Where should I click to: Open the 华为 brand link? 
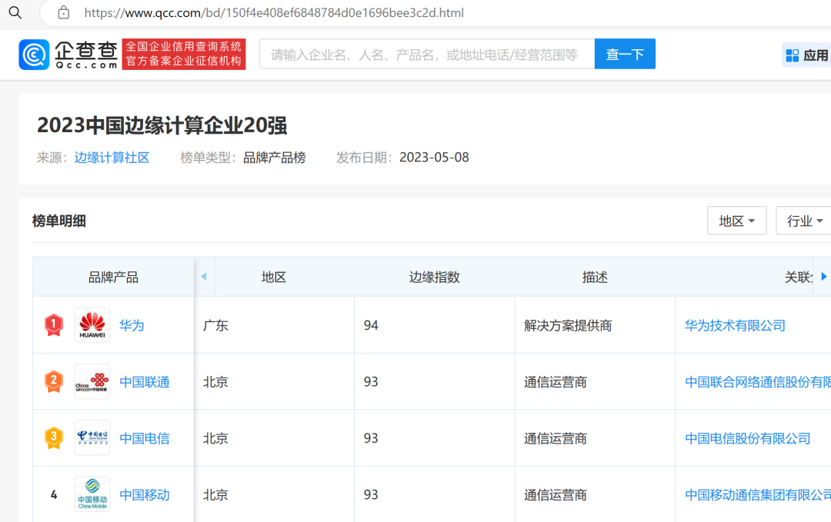coord(132,325)
